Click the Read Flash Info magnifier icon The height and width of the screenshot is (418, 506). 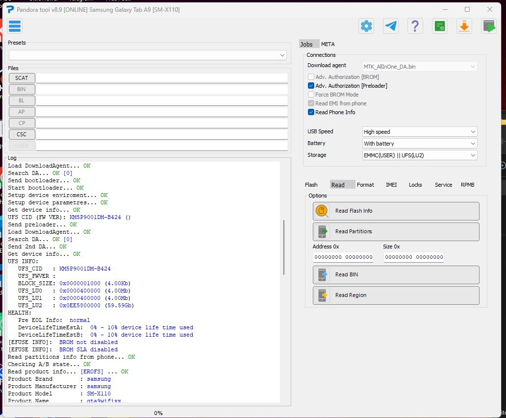tap(323, 211)
